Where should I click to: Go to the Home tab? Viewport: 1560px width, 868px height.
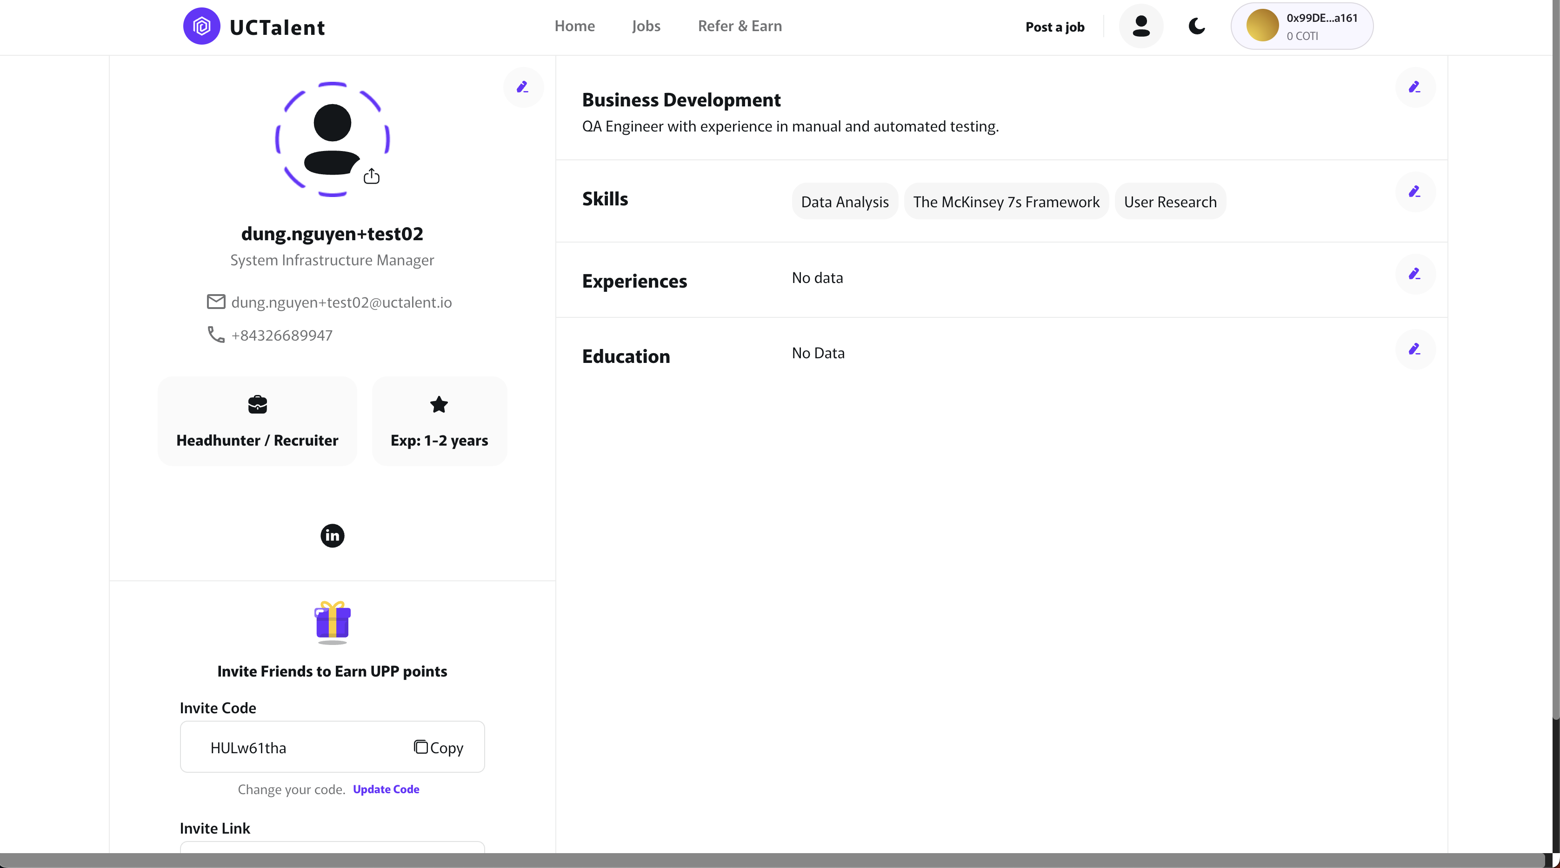(574, 26)
